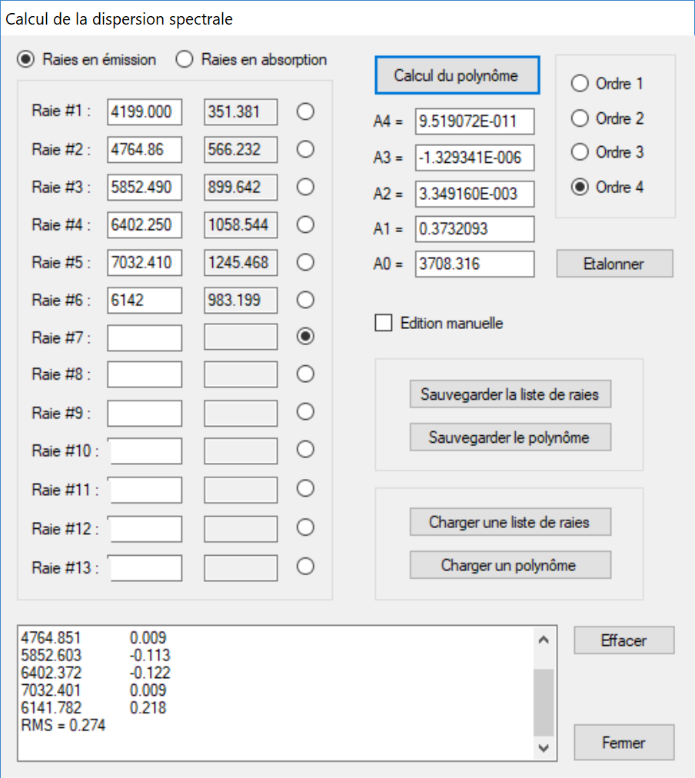Close the dialog with Fermer
This screenshot has width=695, height=778.
point(624,743)
